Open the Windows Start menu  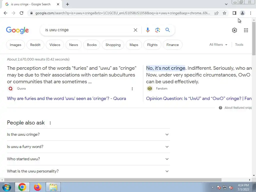[x=6, y=187]
